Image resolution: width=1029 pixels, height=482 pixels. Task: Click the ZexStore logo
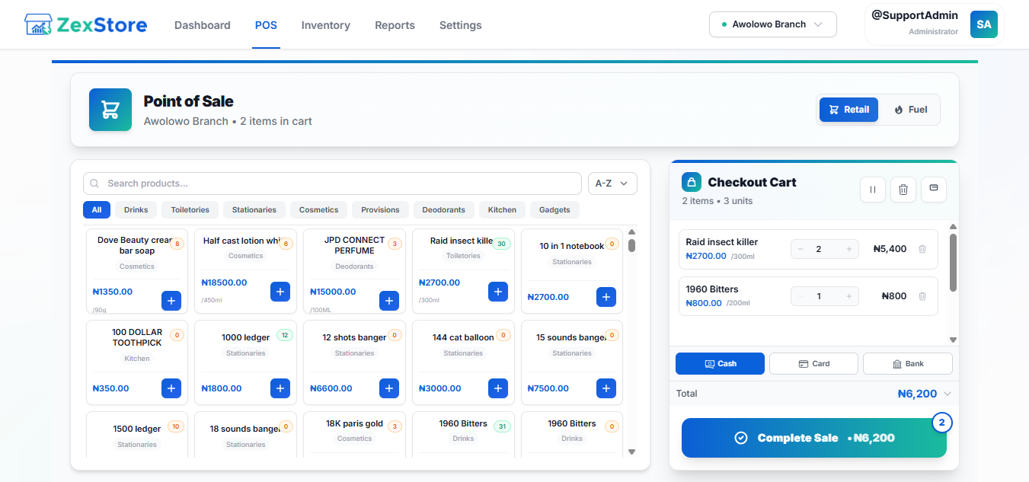pos(85,25)
